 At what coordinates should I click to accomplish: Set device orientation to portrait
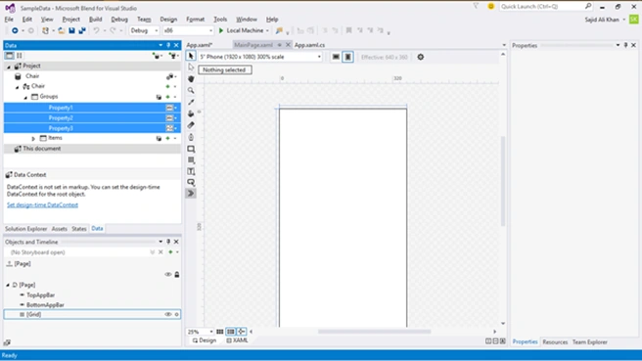(x=347, y=57)
